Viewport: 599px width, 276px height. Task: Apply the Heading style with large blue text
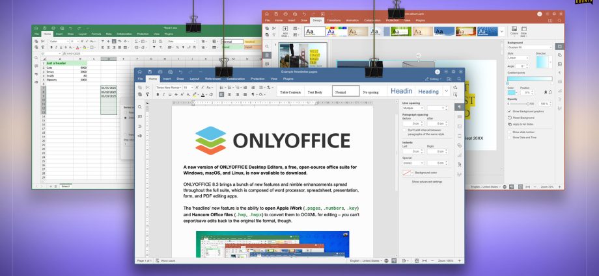[401, 91]
